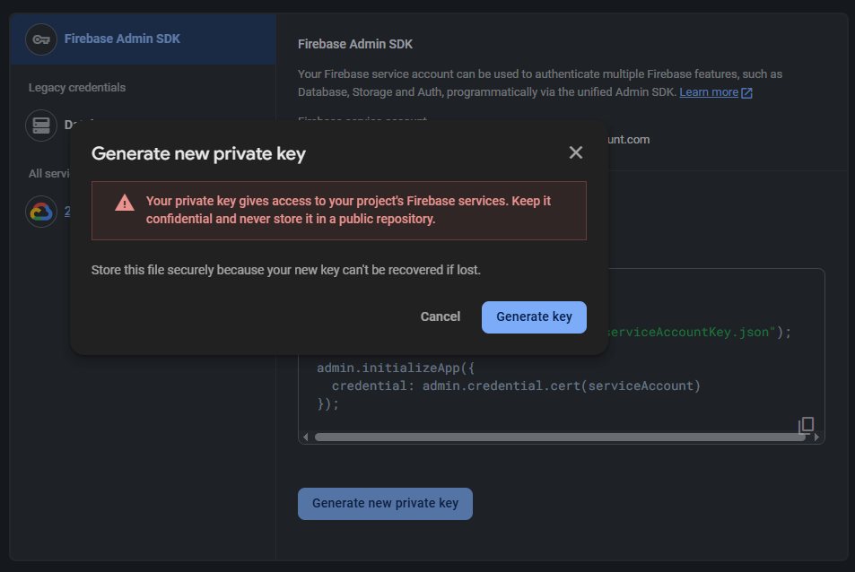Click the red warning triangle icon
855x572 pixels.
[125, 203]
